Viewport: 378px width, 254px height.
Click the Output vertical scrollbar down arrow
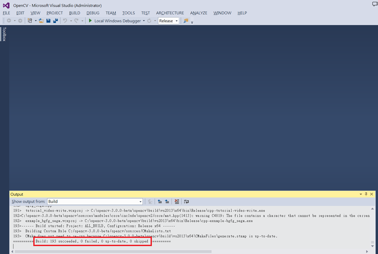372,246
